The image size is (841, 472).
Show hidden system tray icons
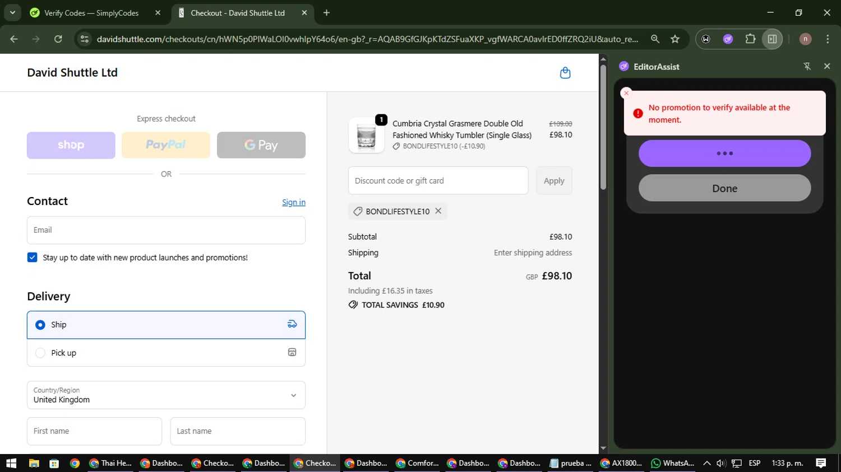(x=706, y=463)
